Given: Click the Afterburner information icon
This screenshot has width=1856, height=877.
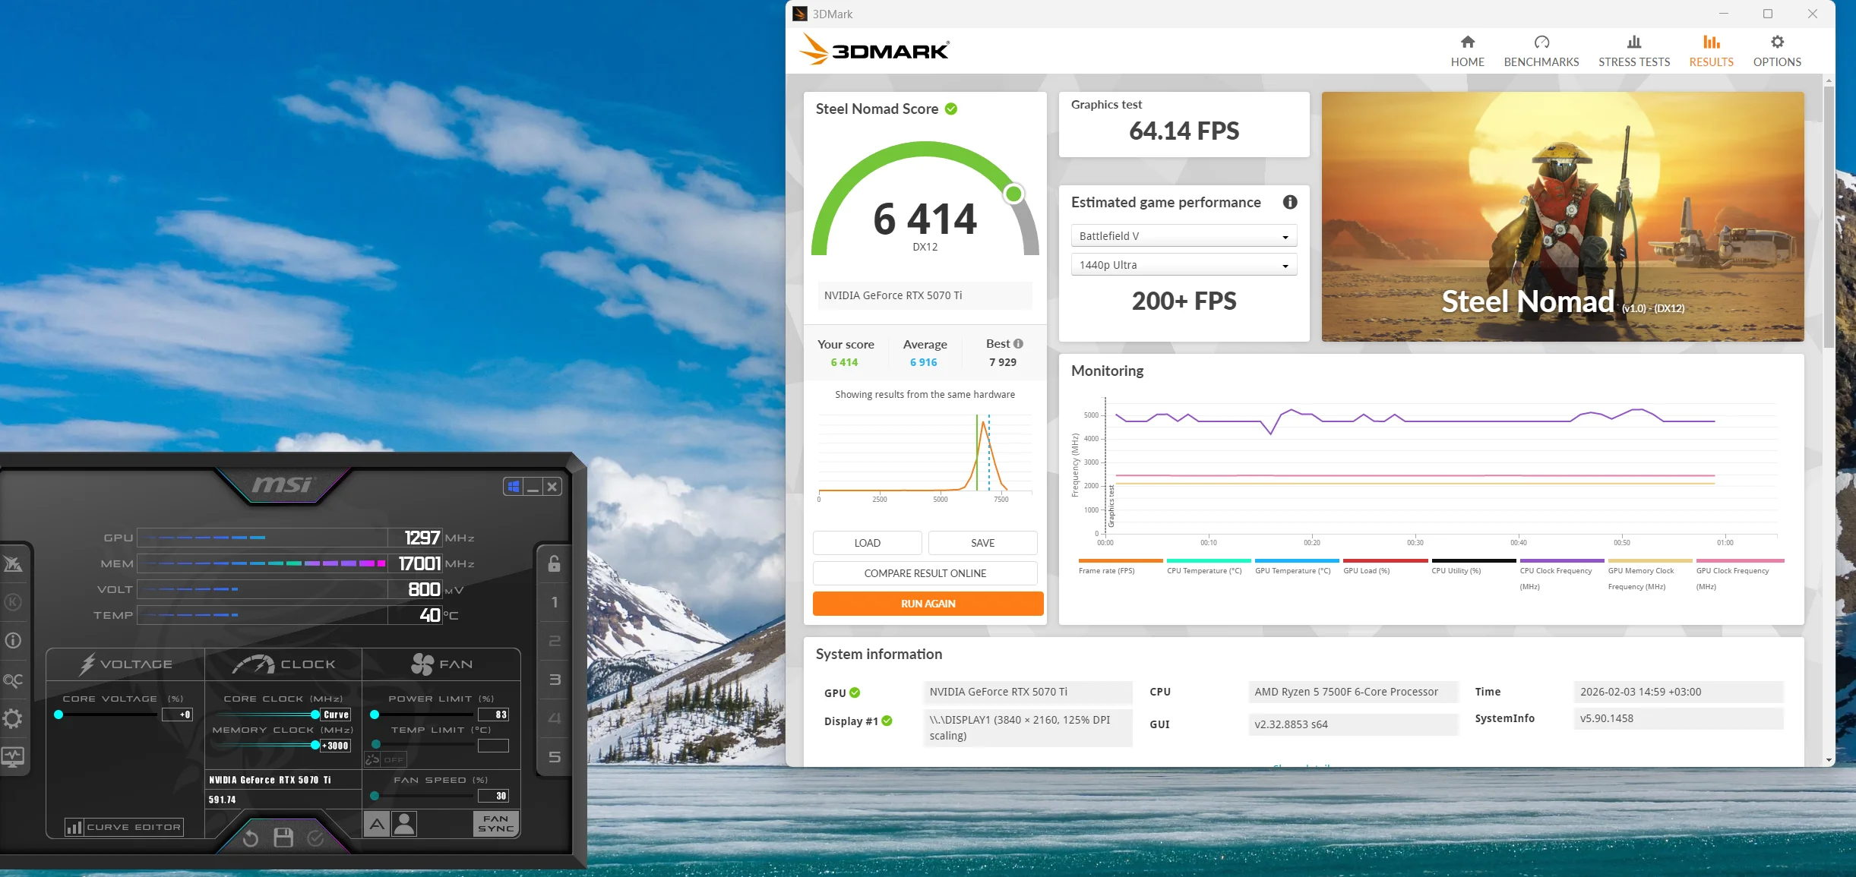Looking at the screenshot, I should click(13, 641).
